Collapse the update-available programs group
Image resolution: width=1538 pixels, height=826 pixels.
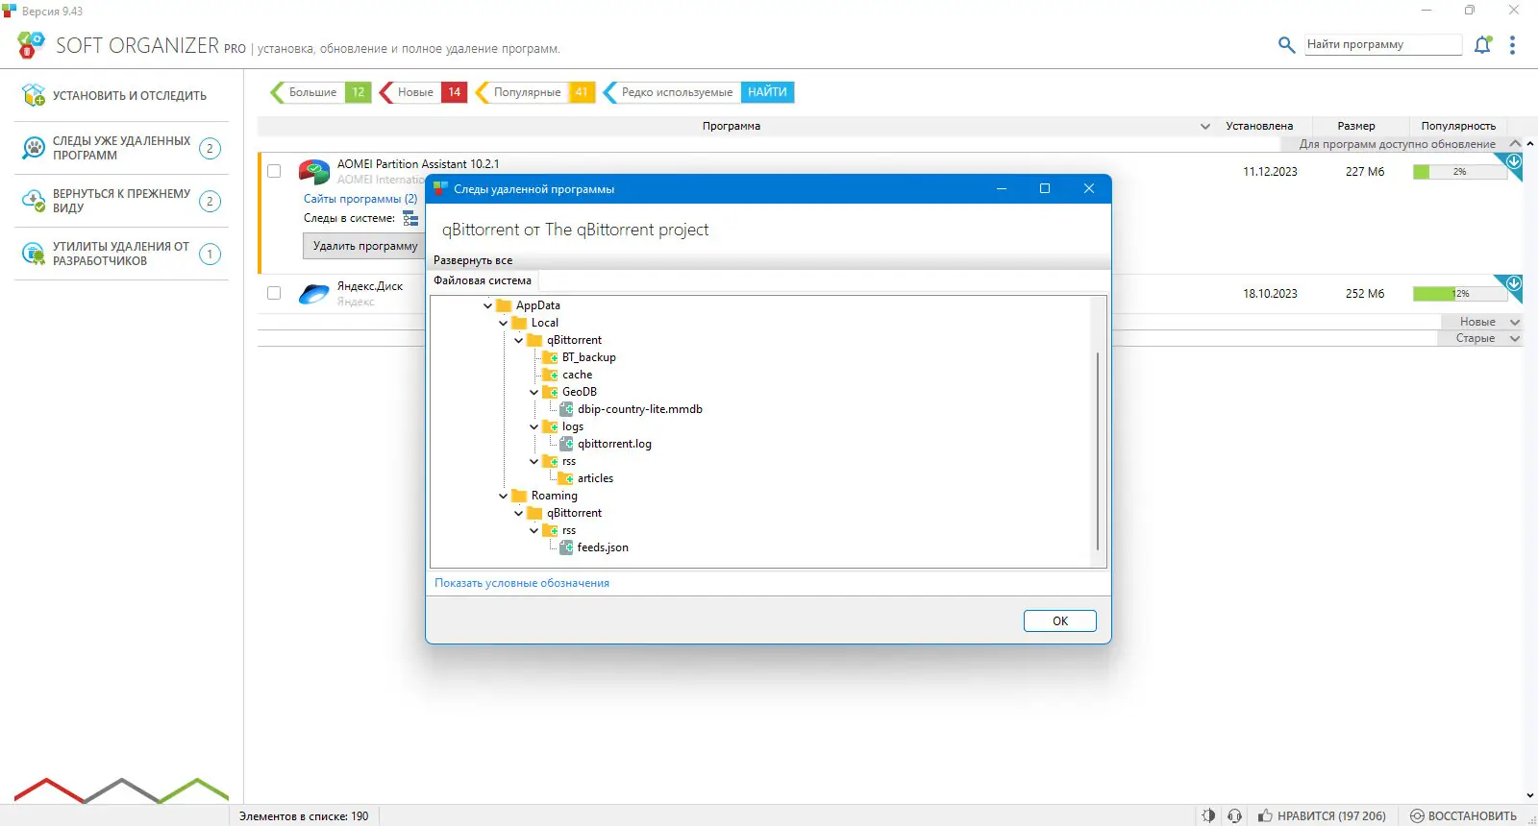coord(1515,144)
